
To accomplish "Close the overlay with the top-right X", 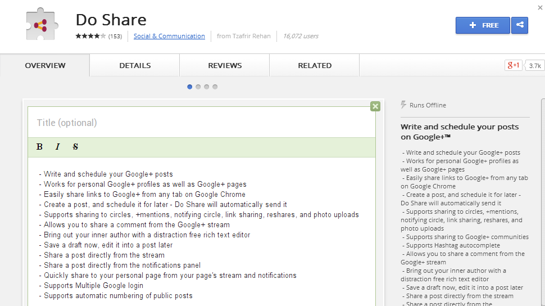I will [x=540, y=7].
